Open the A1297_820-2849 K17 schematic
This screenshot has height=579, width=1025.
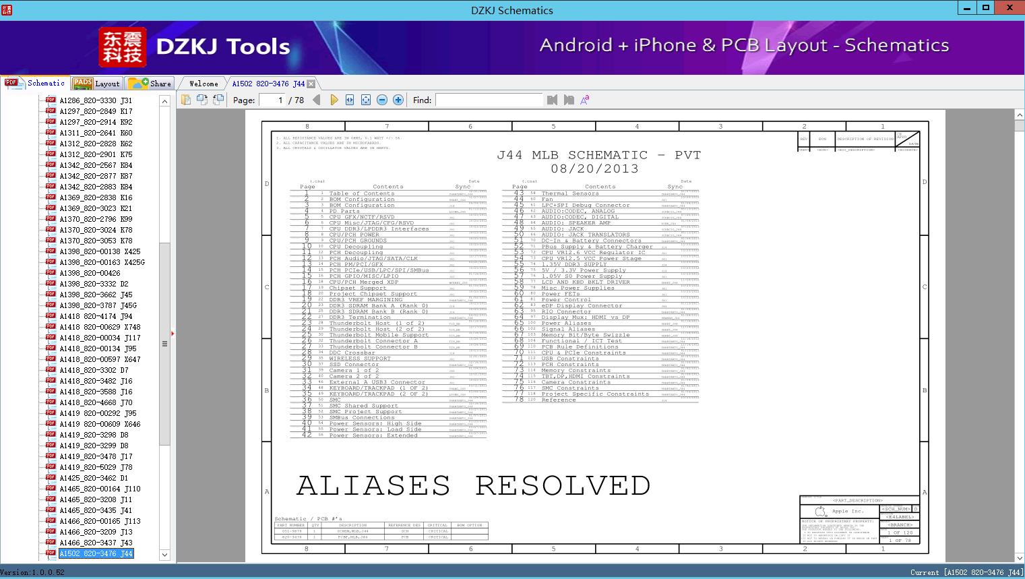[x=96, y=111]
